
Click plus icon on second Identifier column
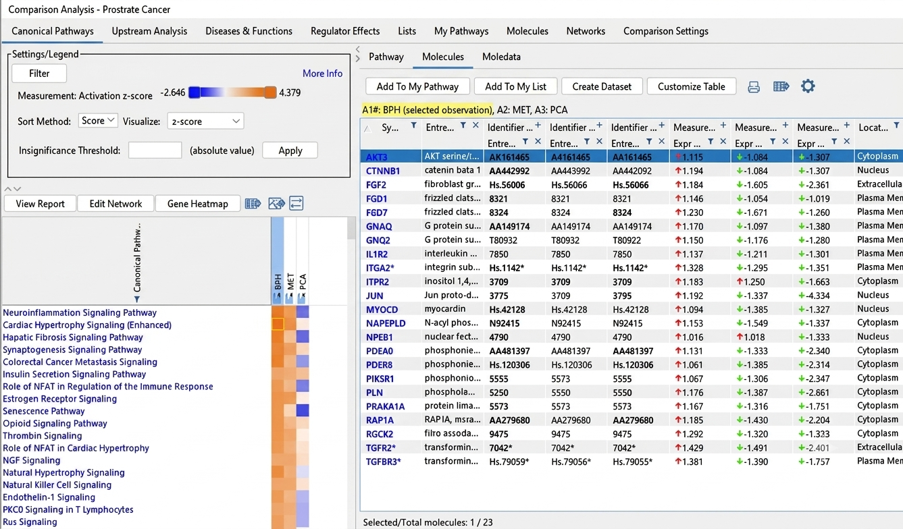(600, 126)
